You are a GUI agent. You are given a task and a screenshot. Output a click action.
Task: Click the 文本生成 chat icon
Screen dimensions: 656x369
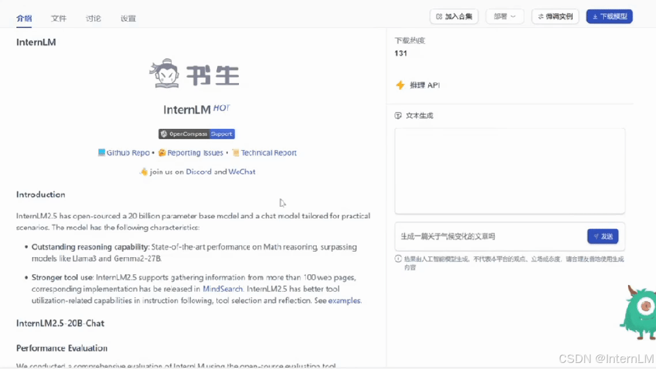click(398, 116)
